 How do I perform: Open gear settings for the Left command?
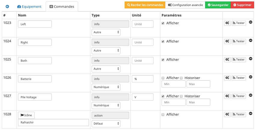(x=227, y=23)
